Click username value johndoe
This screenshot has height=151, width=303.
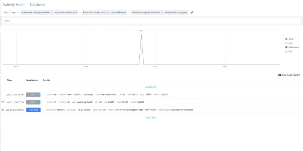point(61,110)
